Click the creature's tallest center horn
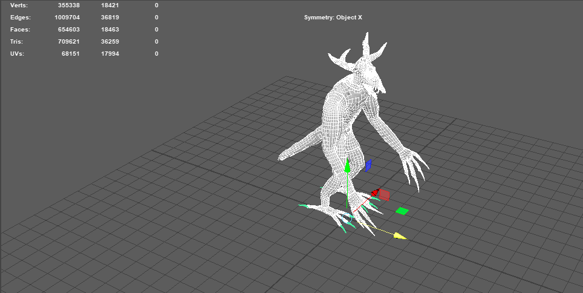 [x=366, y=44]
